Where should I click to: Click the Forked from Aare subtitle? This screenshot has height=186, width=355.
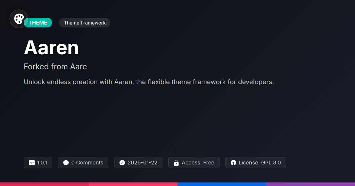(x=55, y=67)
